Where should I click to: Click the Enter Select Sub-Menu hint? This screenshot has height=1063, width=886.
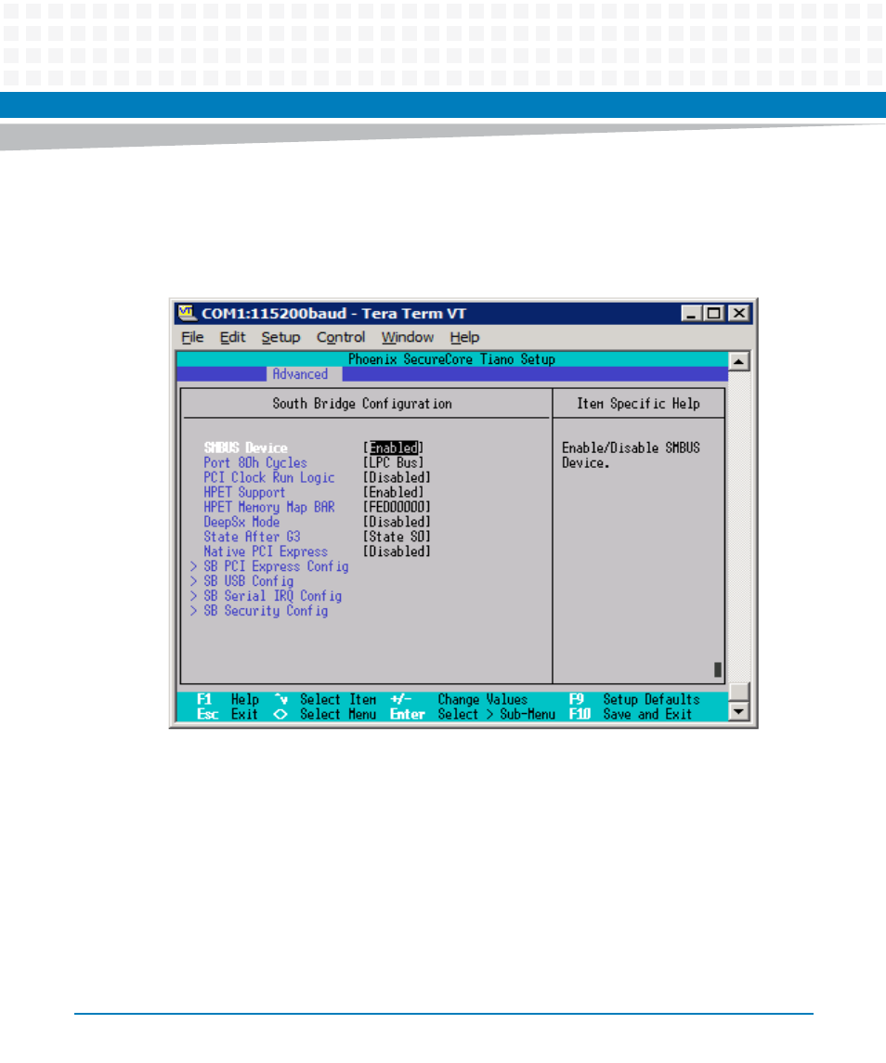click(x=473, y=715)
